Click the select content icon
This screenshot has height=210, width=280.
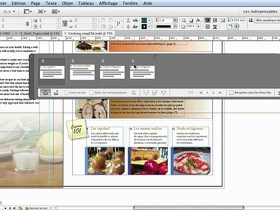tap(128, 26)
